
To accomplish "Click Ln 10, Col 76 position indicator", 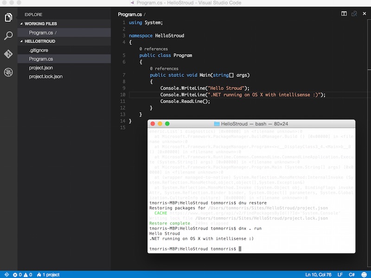I will [x=319, y=275].
